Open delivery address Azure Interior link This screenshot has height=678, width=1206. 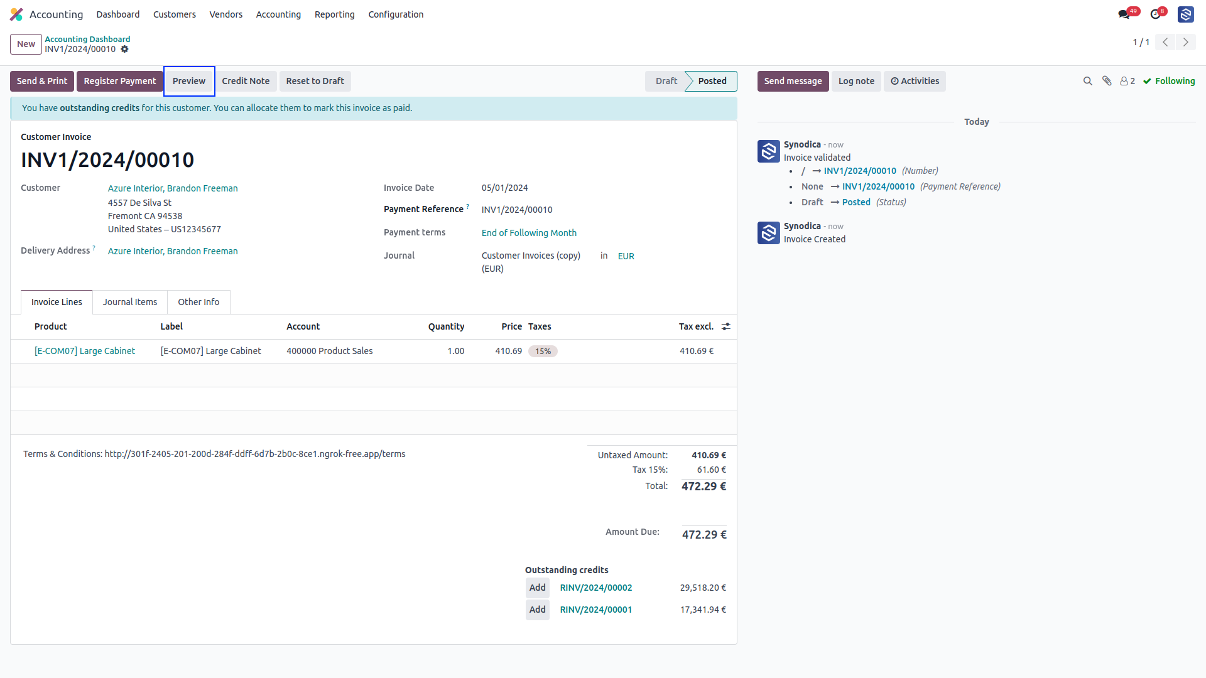point(173,251)
